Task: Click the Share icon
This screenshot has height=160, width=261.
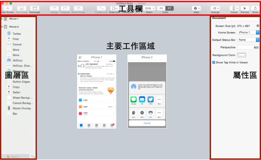Action: click(255, 8)
